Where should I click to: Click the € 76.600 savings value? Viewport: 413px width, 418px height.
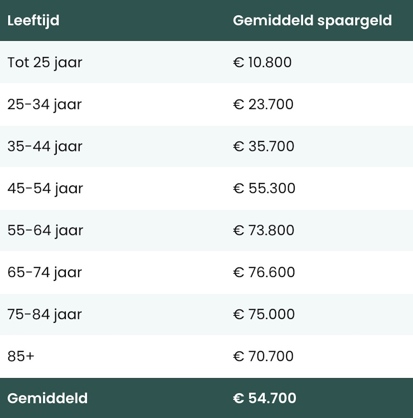[x=264, y=272]
